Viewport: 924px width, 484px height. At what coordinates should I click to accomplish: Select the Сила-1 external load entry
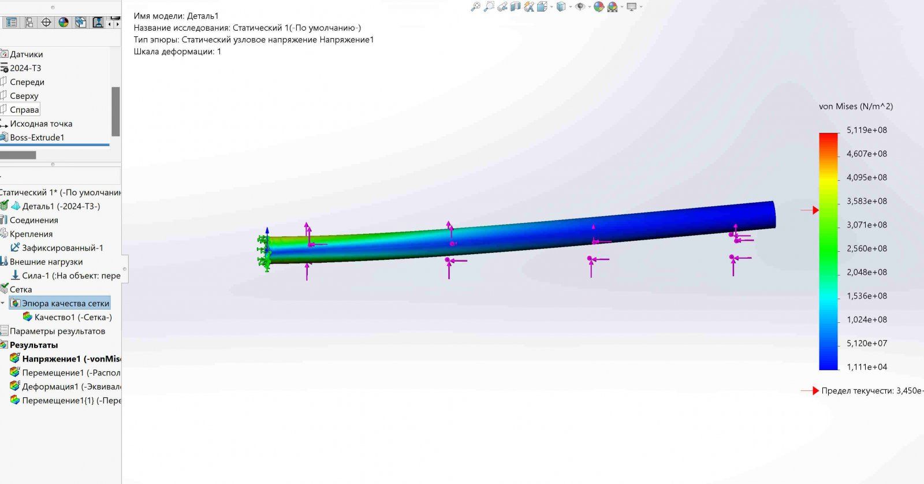pos(70,275)
